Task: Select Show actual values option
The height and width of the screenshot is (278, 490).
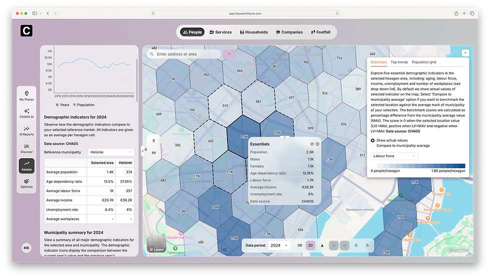Action: [372, 140]
